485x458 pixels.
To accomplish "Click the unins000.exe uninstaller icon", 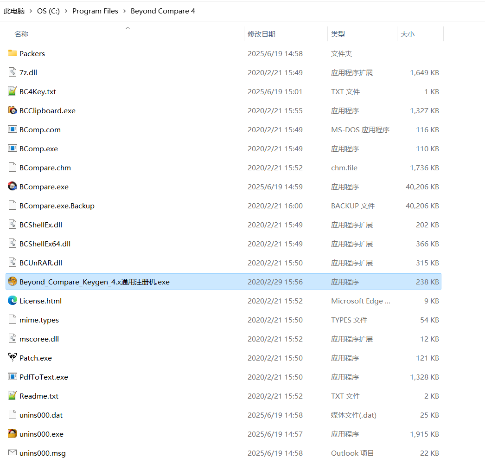I will tap(13, 433).
